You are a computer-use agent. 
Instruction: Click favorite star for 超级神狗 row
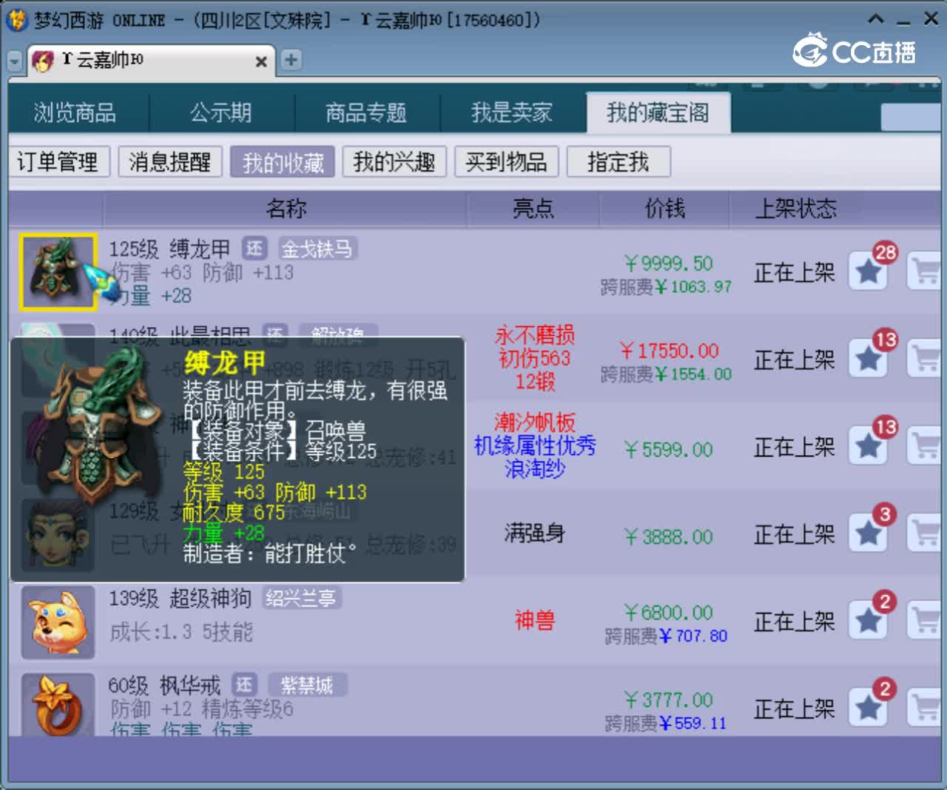[x=868, y=621]
